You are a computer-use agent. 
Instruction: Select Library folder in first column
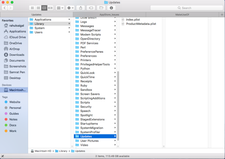tap(50, 24)
